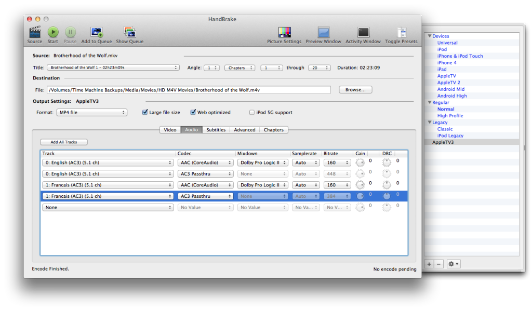Click the minus remove preset button

pyautogui.click(x=438, y=264)
